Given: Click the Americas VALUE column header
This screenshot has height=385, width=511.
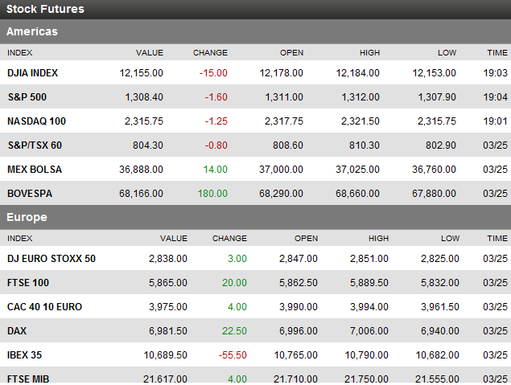Looking at the screenshot, I should 150,53.
